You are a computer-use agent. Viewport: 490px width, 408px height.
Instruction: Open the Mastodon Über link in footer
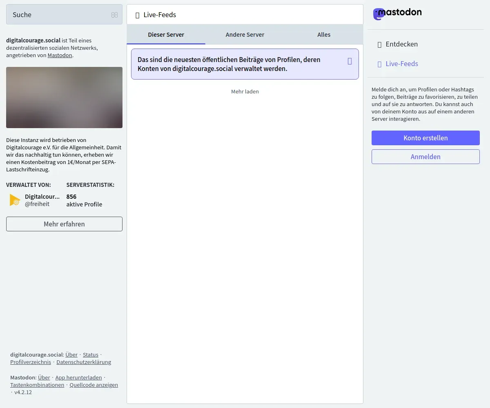click(x=44, y=377)
